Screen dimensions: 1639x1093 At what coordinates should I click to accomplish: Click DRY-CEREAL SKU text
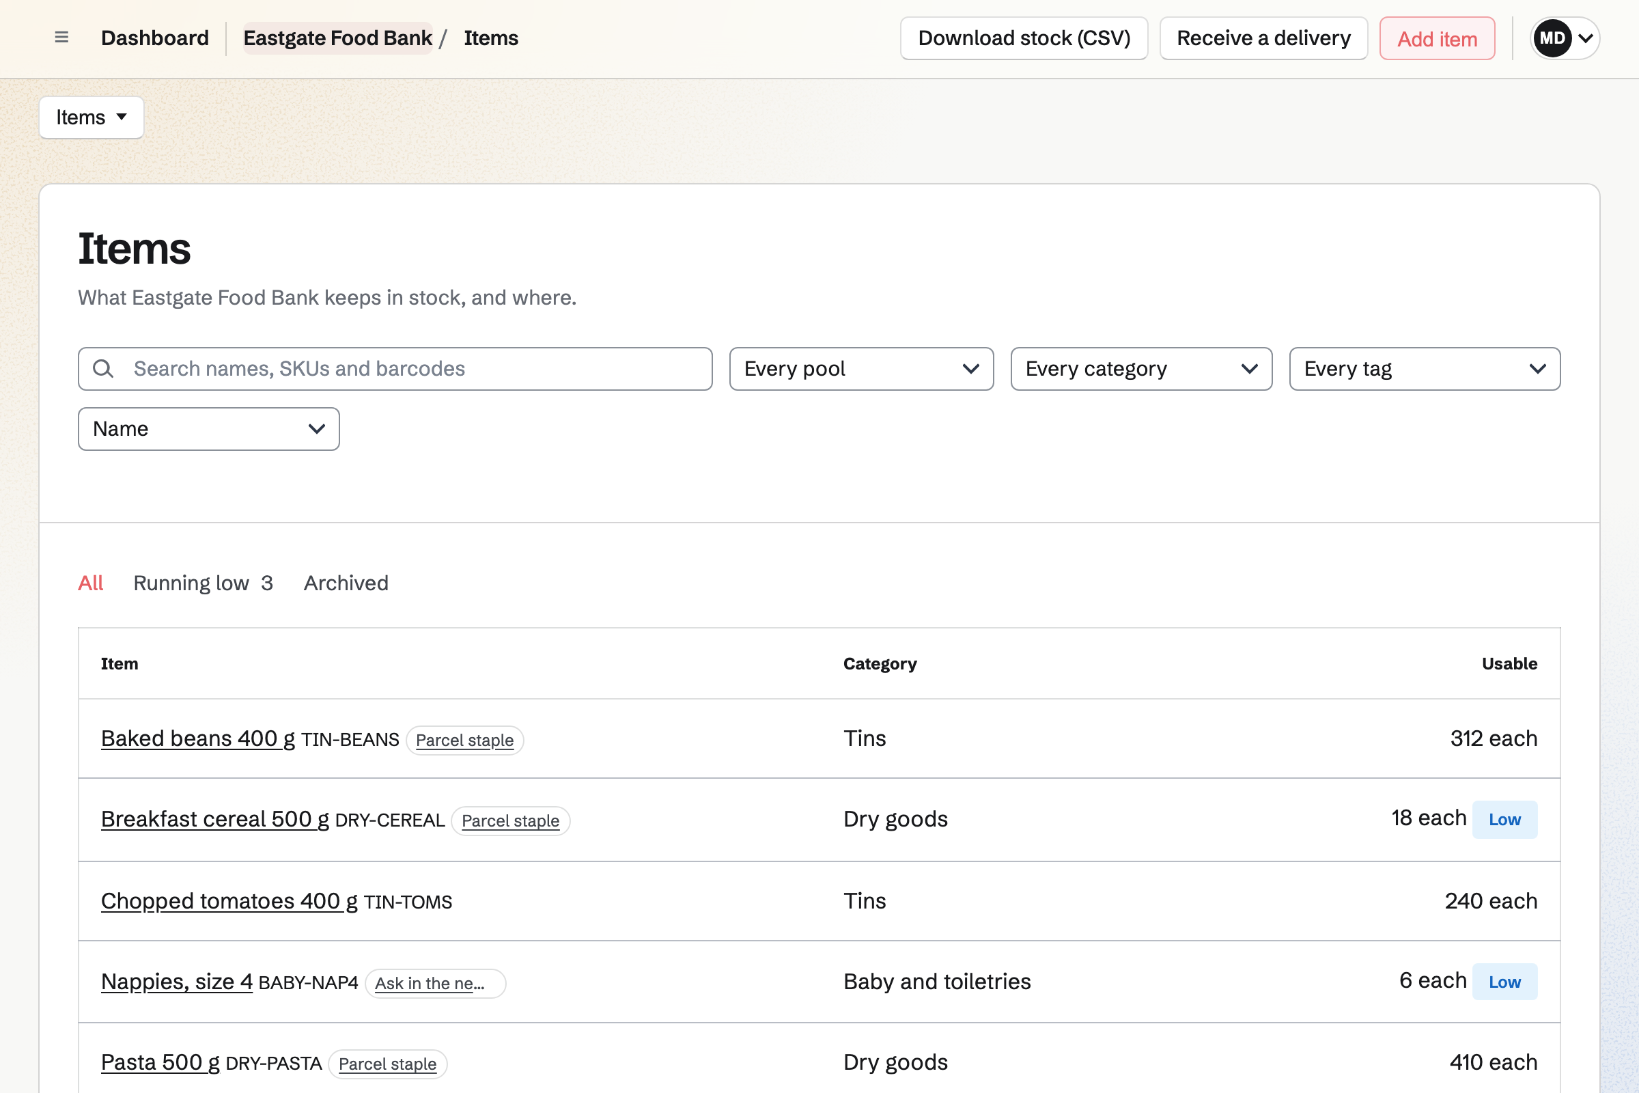coord(389,820)
